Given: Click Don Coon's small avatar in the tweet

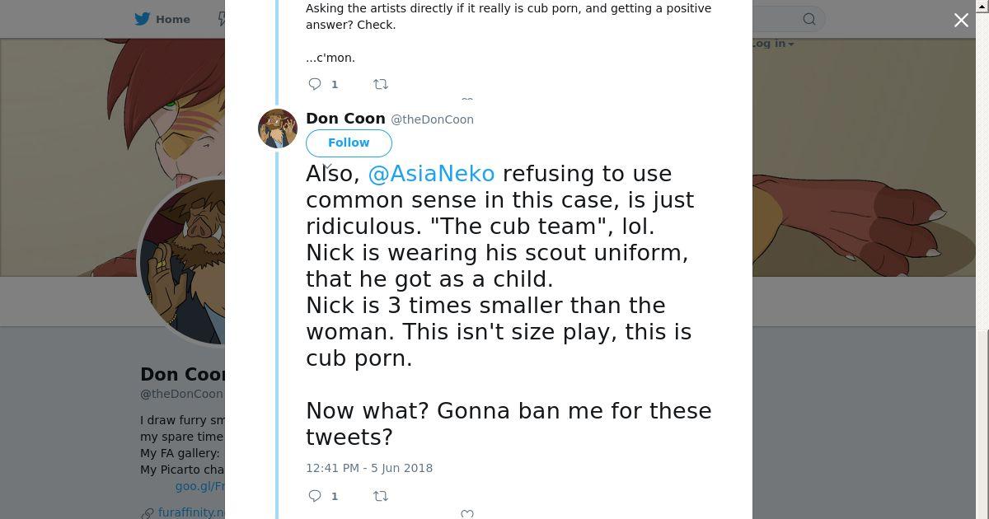Looking at the screenshot, I should coord(278,129).
